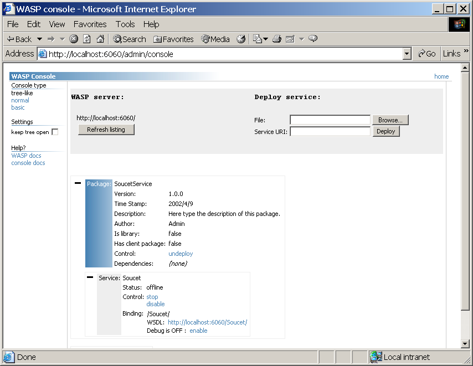This screenshot has width=473, height=366.
Task: Click the SoucetService package name
Action: point(133,184)
